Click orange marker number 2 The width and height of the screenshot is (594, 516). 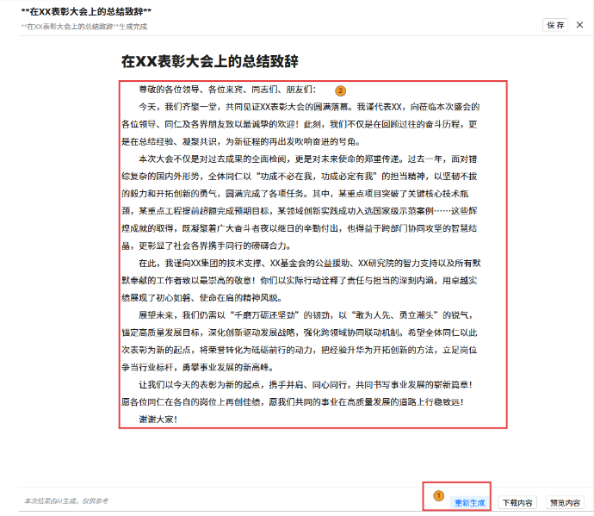[340, 90]
